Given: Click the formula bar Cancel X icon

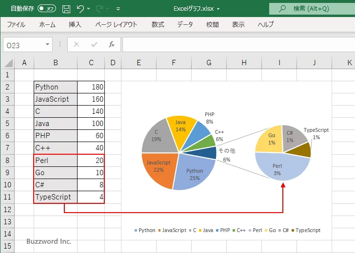Looking at the screenshot, I should tap(77, 44).
